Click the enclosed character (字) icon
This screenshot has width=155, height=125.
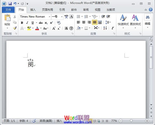pyautogui.click(x=71, y=28)
